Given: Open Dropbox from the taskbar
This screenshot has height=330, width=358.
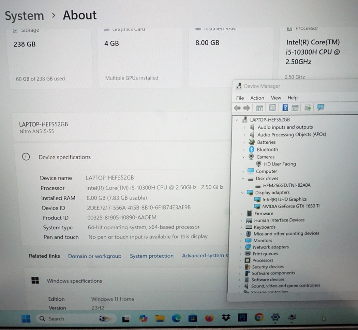Looking at the screenshot, I should (226, 318).
